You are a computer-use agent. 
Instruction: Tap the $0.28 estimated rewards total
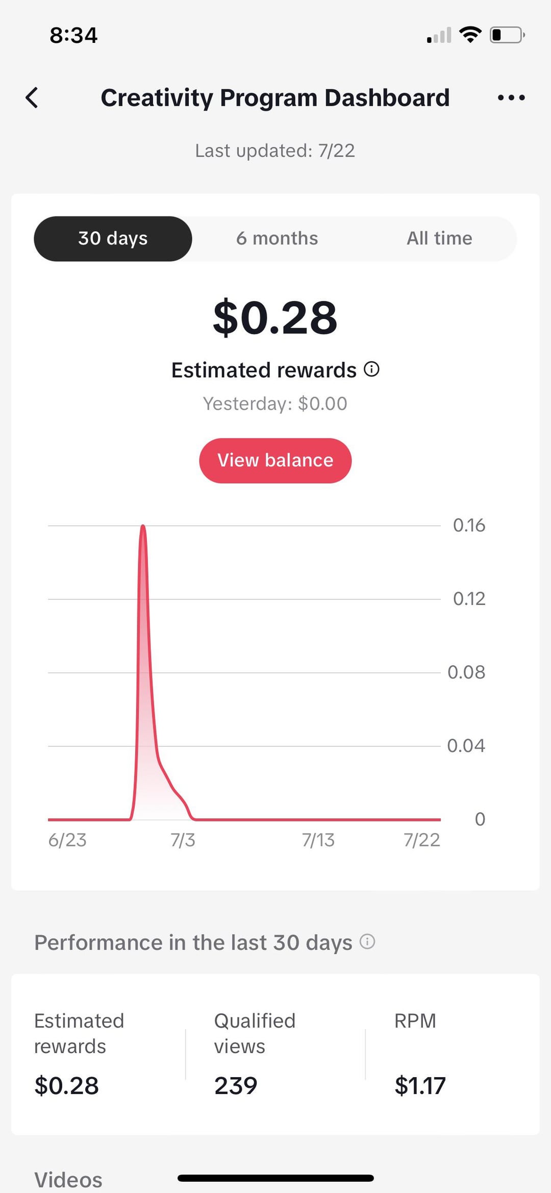click(x=275, y=318)
